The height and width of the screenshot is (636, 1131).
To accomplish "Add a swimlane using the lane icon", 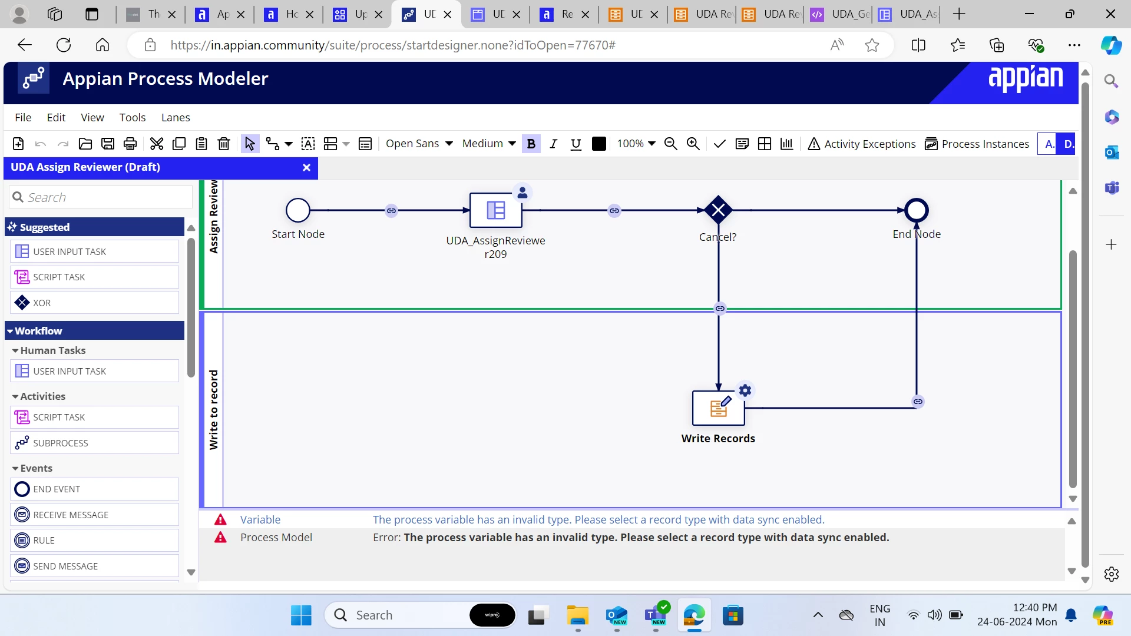I will (330, 144).
